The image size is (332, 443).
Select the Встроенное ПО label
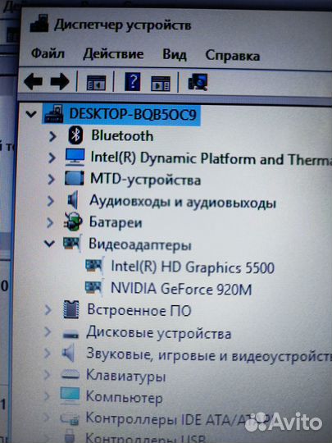(139, 310)
